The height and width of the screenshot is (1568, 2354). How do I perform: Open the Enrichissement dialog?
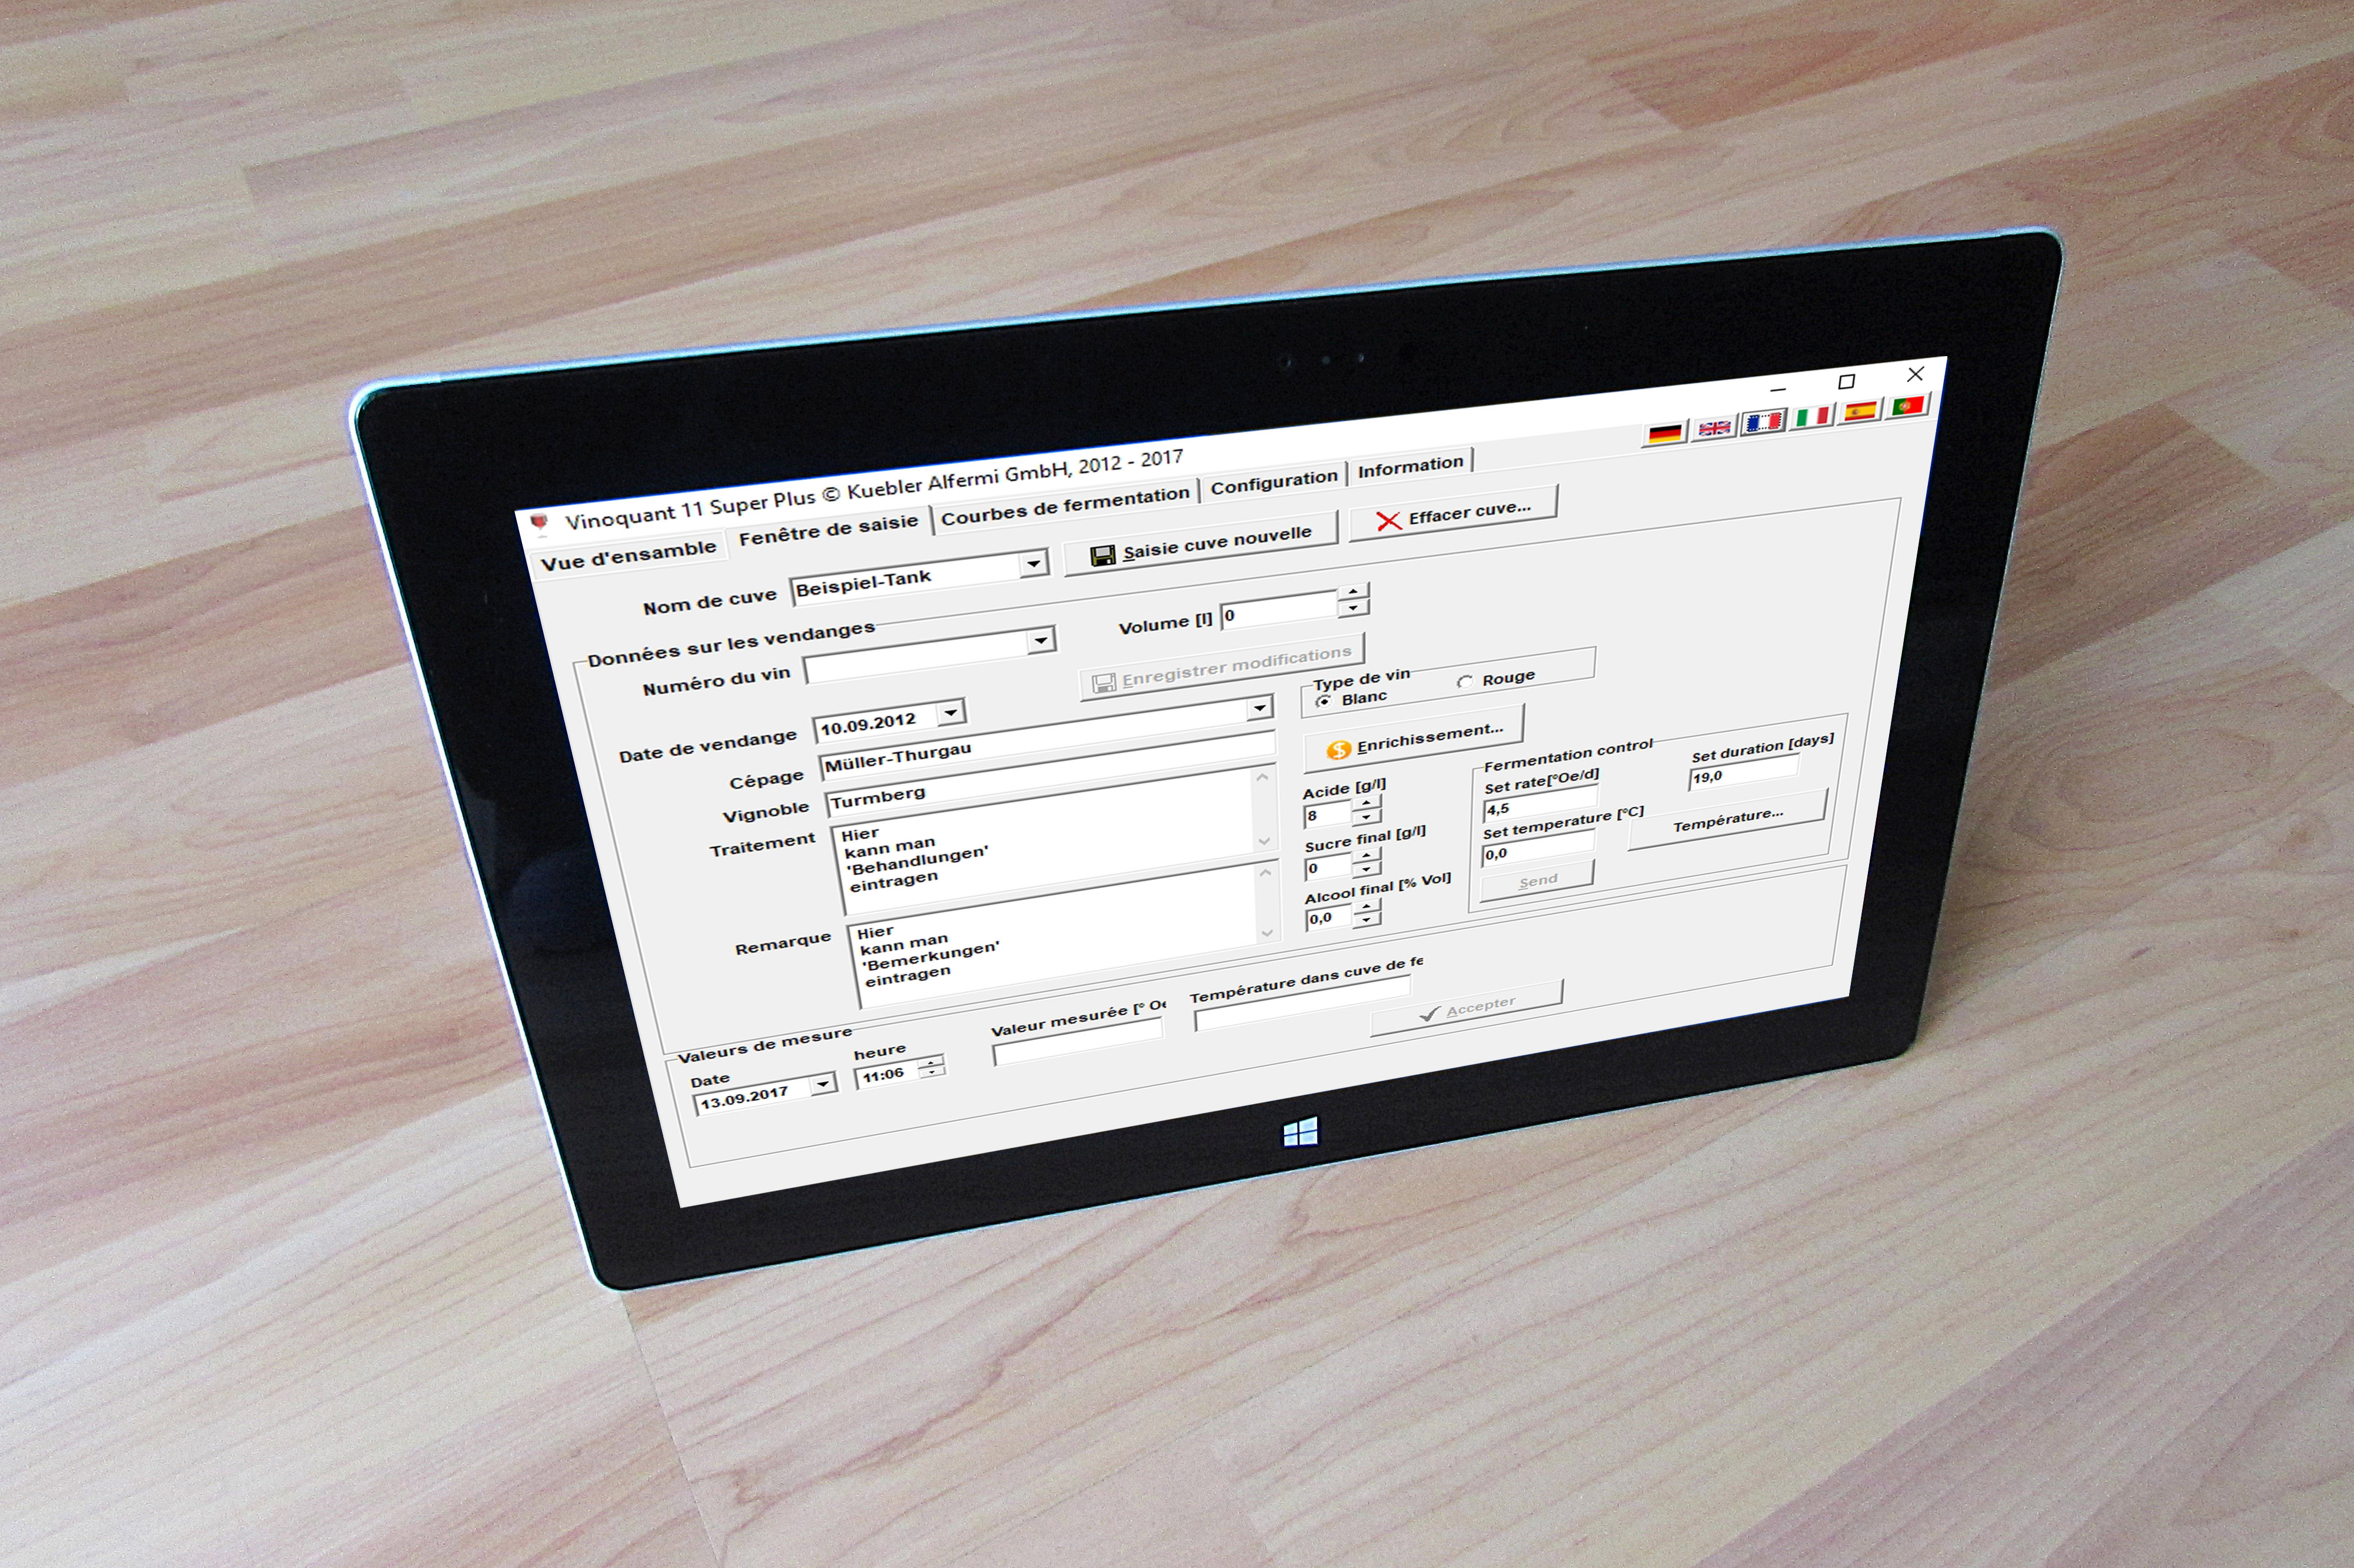tap(1414, 739)
